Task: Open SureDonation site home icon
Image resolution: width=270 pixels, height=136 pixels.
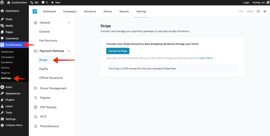Action: point(9,3)
